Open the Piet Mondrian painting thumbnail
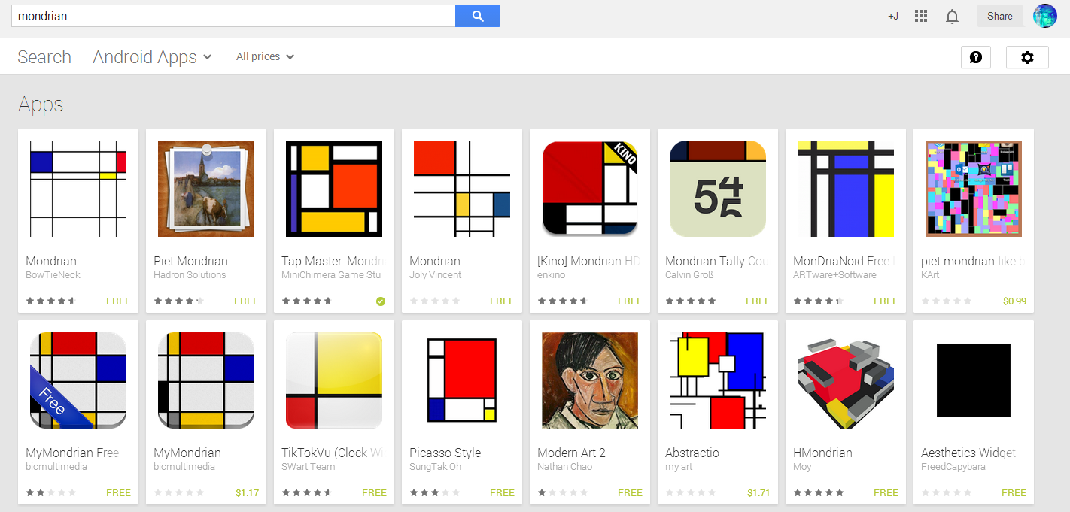Image resolution: width=1070 pixels, height=512 pixels. (206, 189)
